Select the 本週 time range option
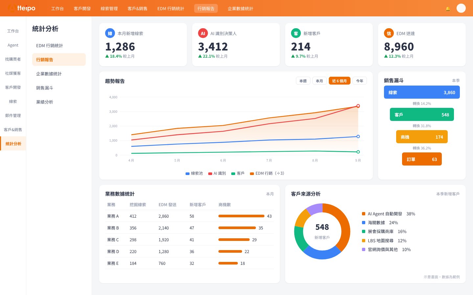 click(303, 81)
